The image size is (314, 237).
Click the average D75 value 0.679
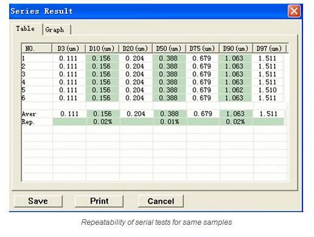tap(203, 114)
